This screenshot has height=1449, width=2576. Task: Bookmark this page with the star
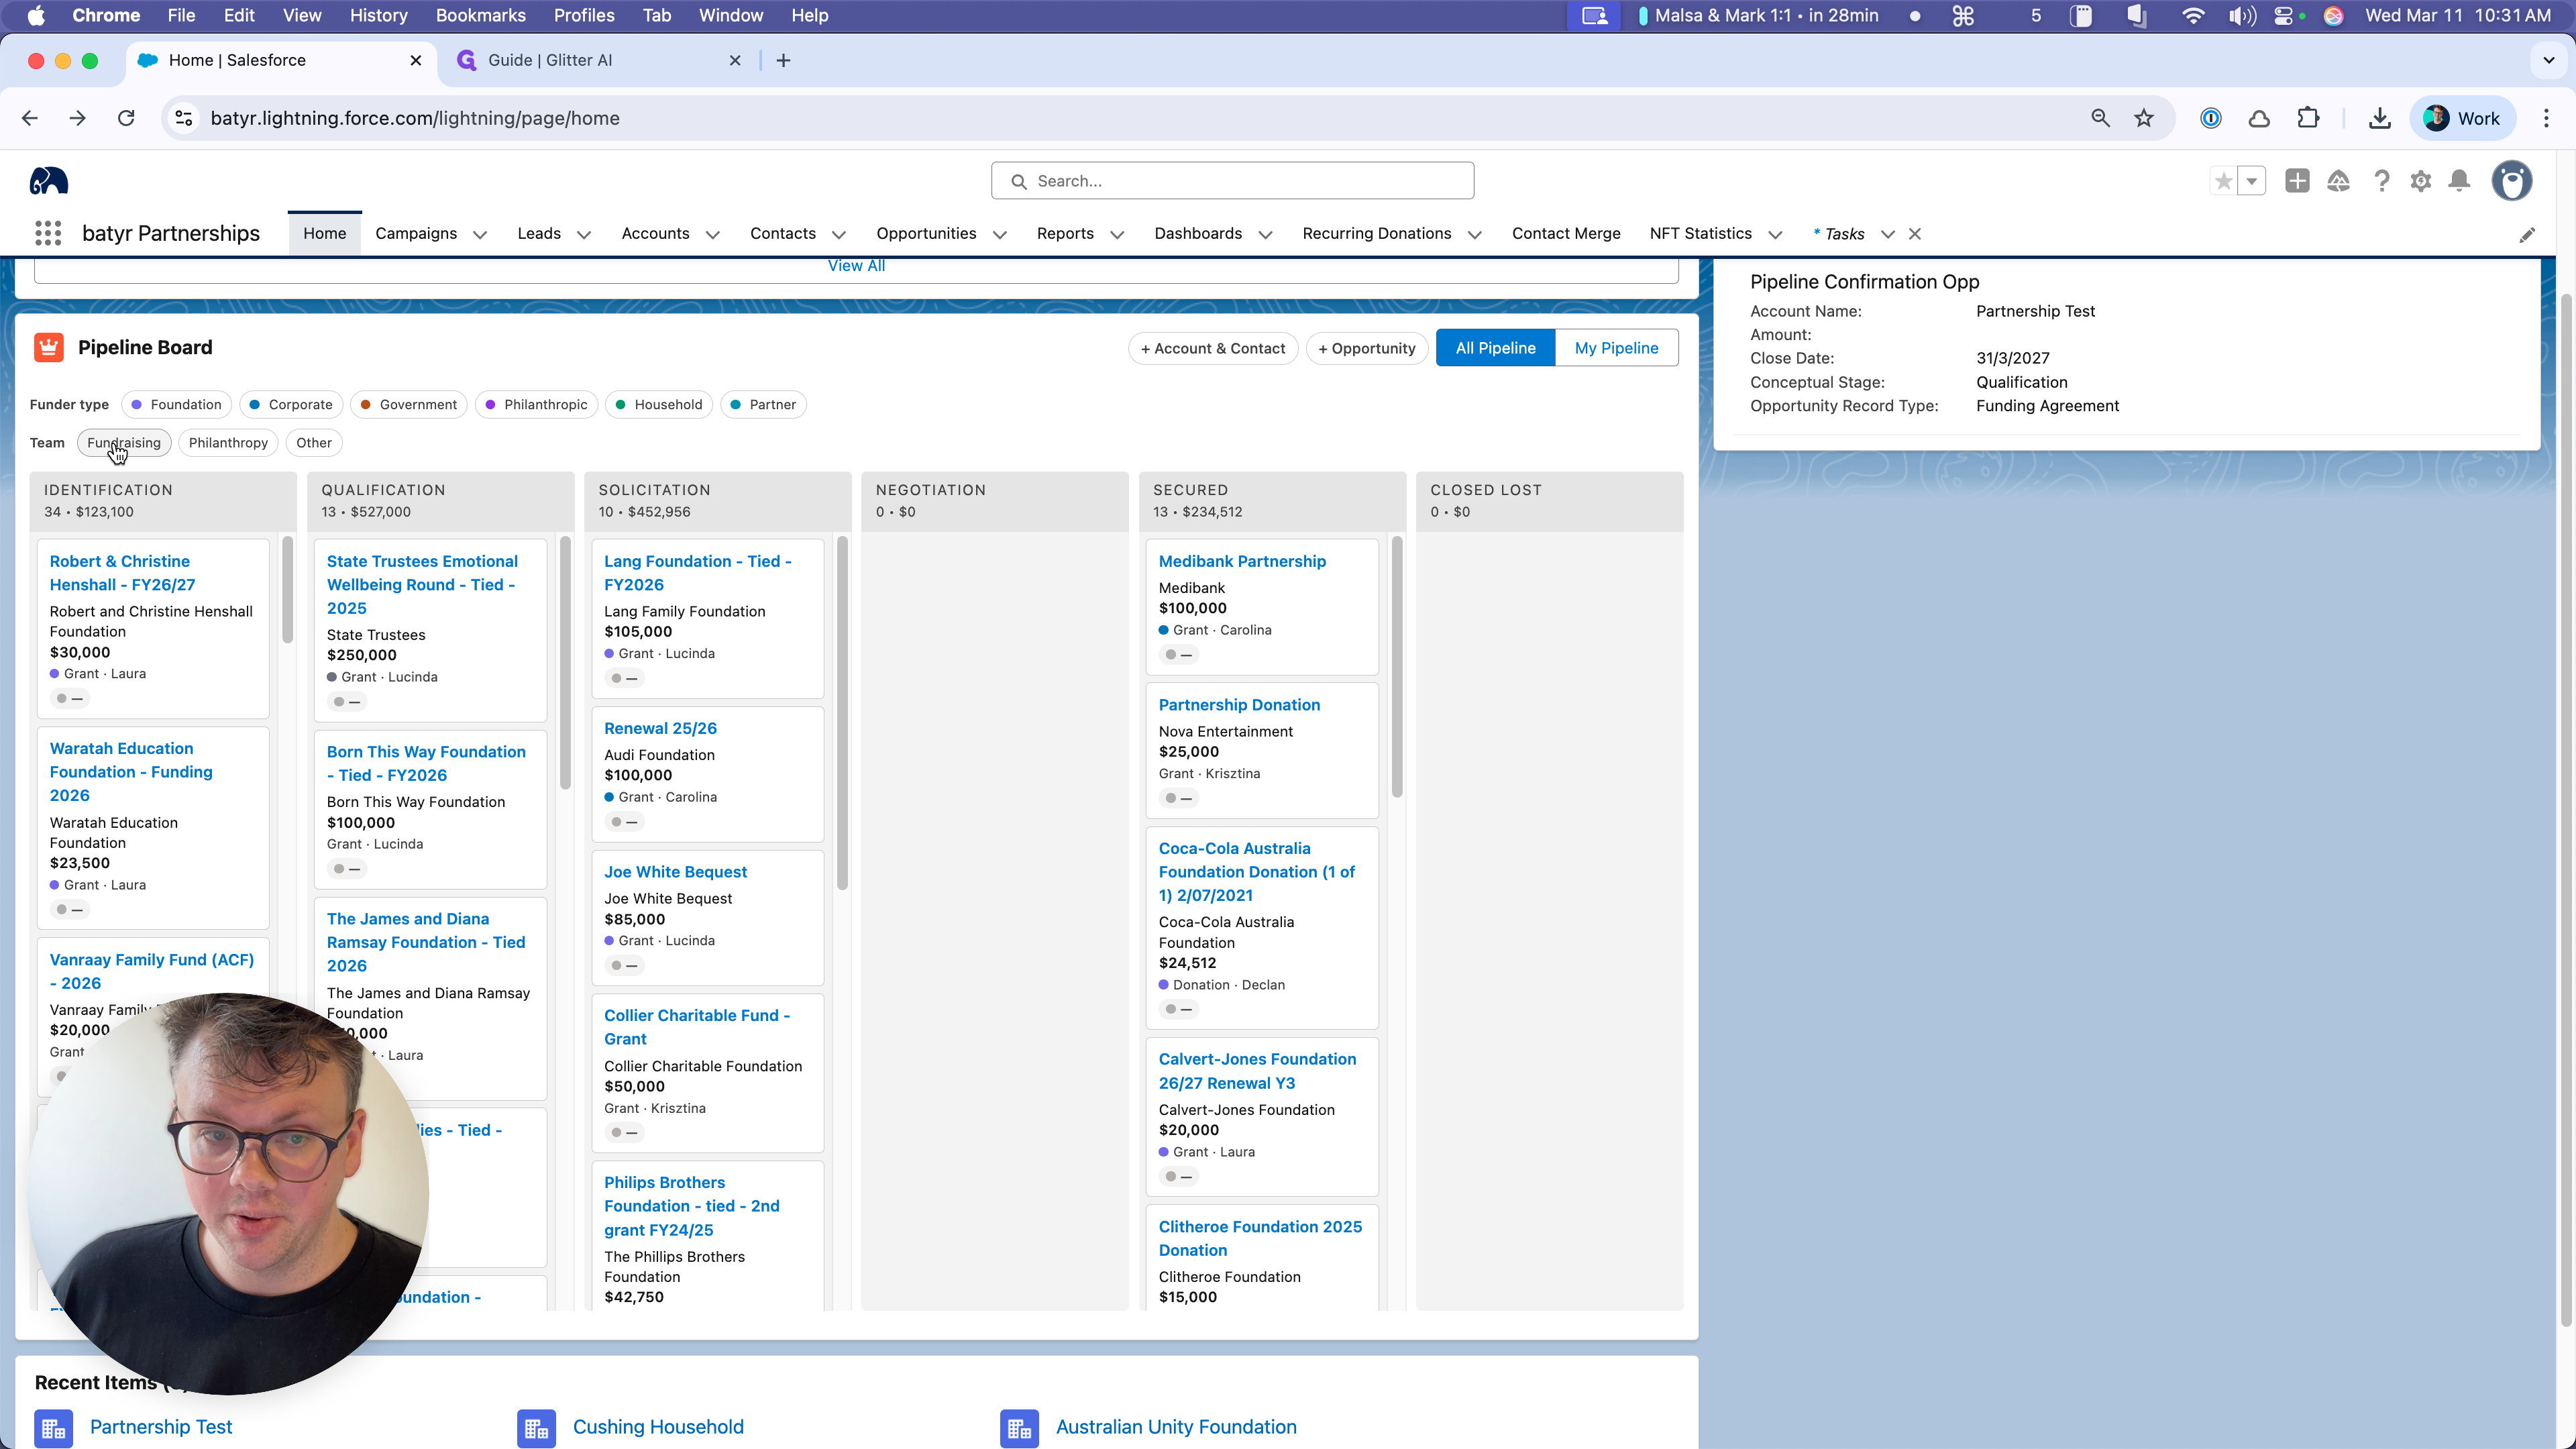2144,118
